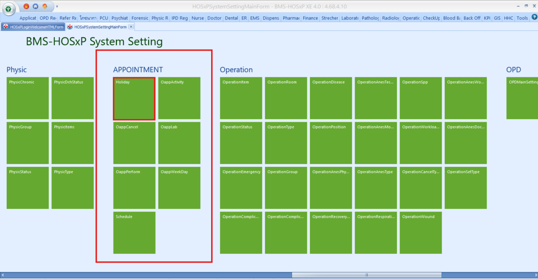The height and width of the screenshot is (279, 538).
Task: Select the HOSxPSystemSettingMainForm tab
Action: click(x=100, y=27)
